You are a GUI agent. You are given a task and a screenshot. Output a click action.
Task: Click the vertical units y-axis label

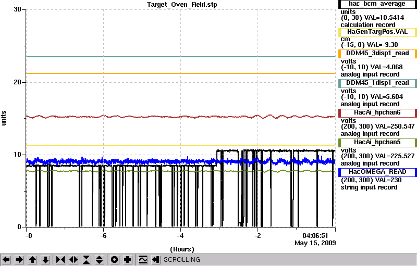(4, 118)
